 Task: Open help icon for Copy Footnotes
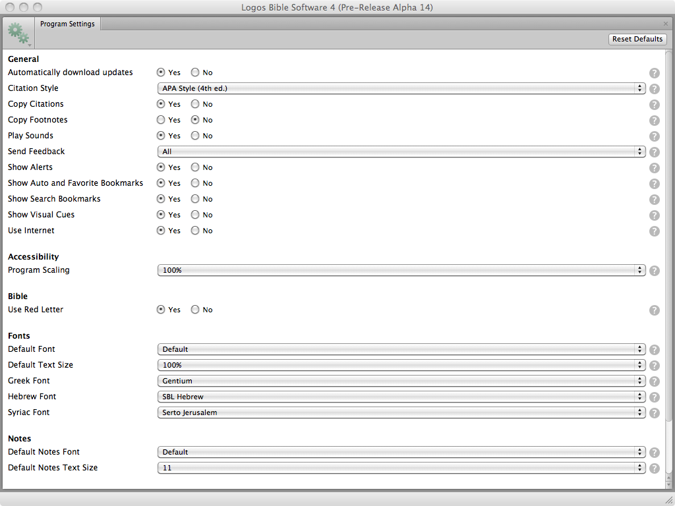655,121
